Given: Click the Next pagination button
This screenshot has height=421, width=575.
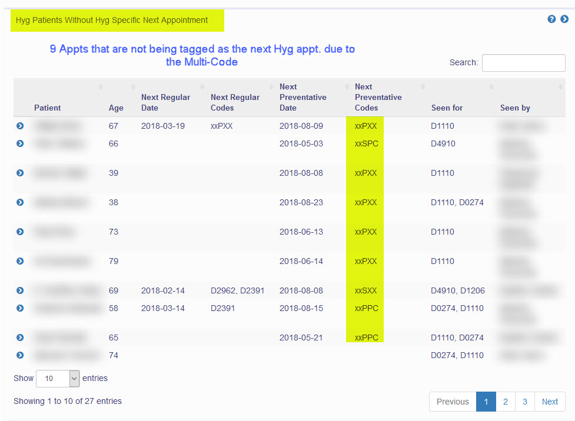Looking at the screenshot, I should pos(549,402).
